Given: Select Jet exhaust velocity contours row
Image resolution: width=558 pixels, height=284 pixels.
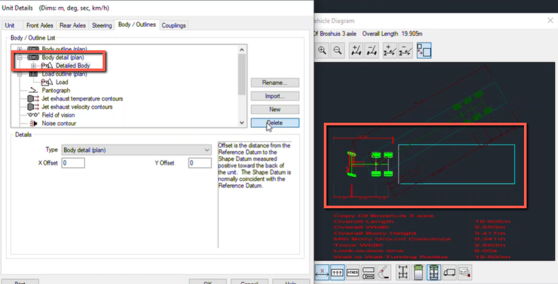Looking at the screenshot, I should tap(77, 107).
